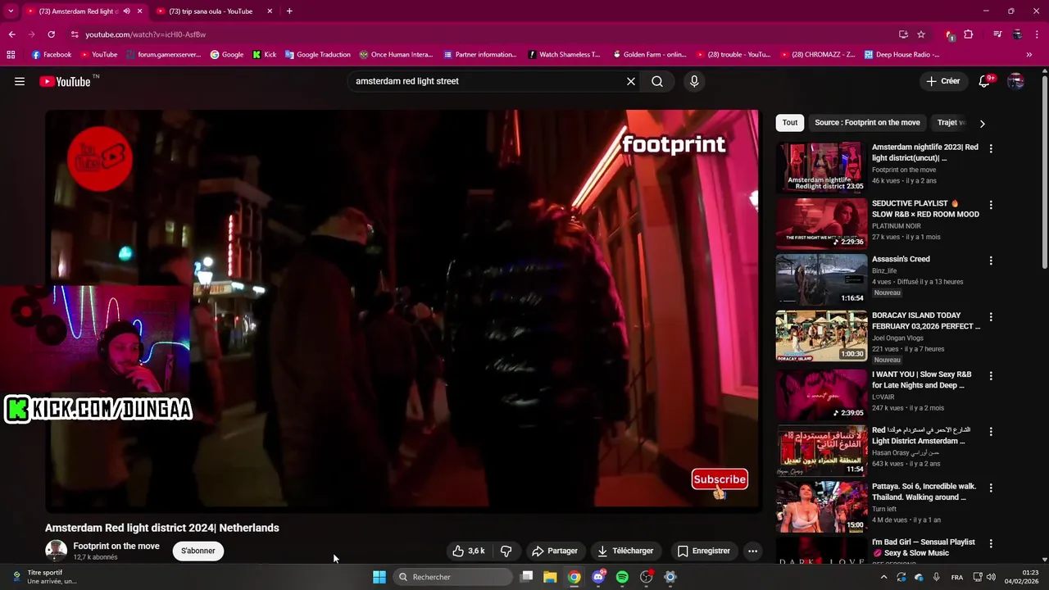The width and height of the screenshot is (1049, 590).
Task: Show more bookmarks with the double chevron
Action: (1029, 54)
